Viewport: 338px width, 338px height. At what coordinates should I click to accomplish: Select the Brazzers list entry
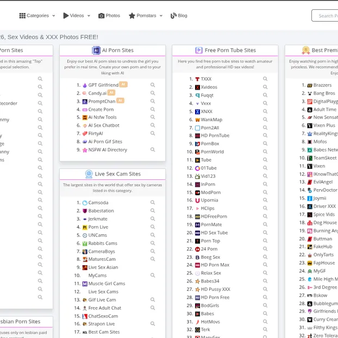[x=322, y=85]
